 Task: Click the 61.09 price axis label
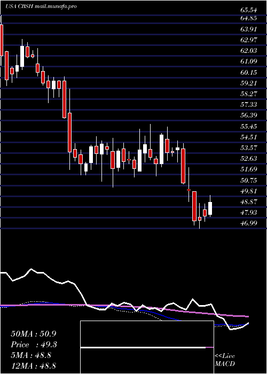tap(249, 61)
